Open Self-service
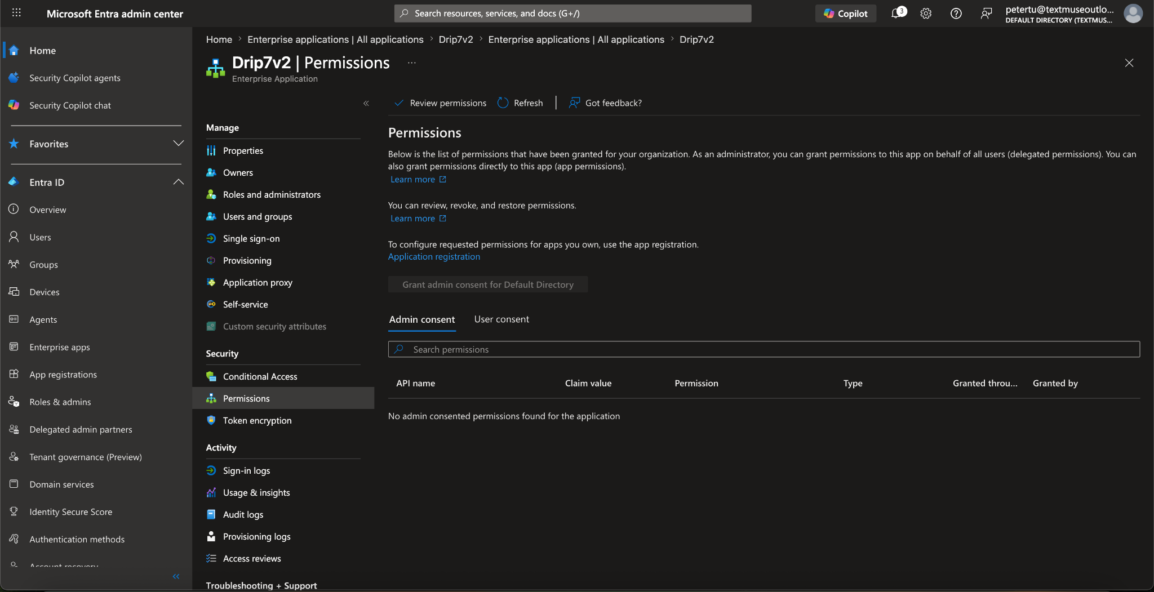 246,304
